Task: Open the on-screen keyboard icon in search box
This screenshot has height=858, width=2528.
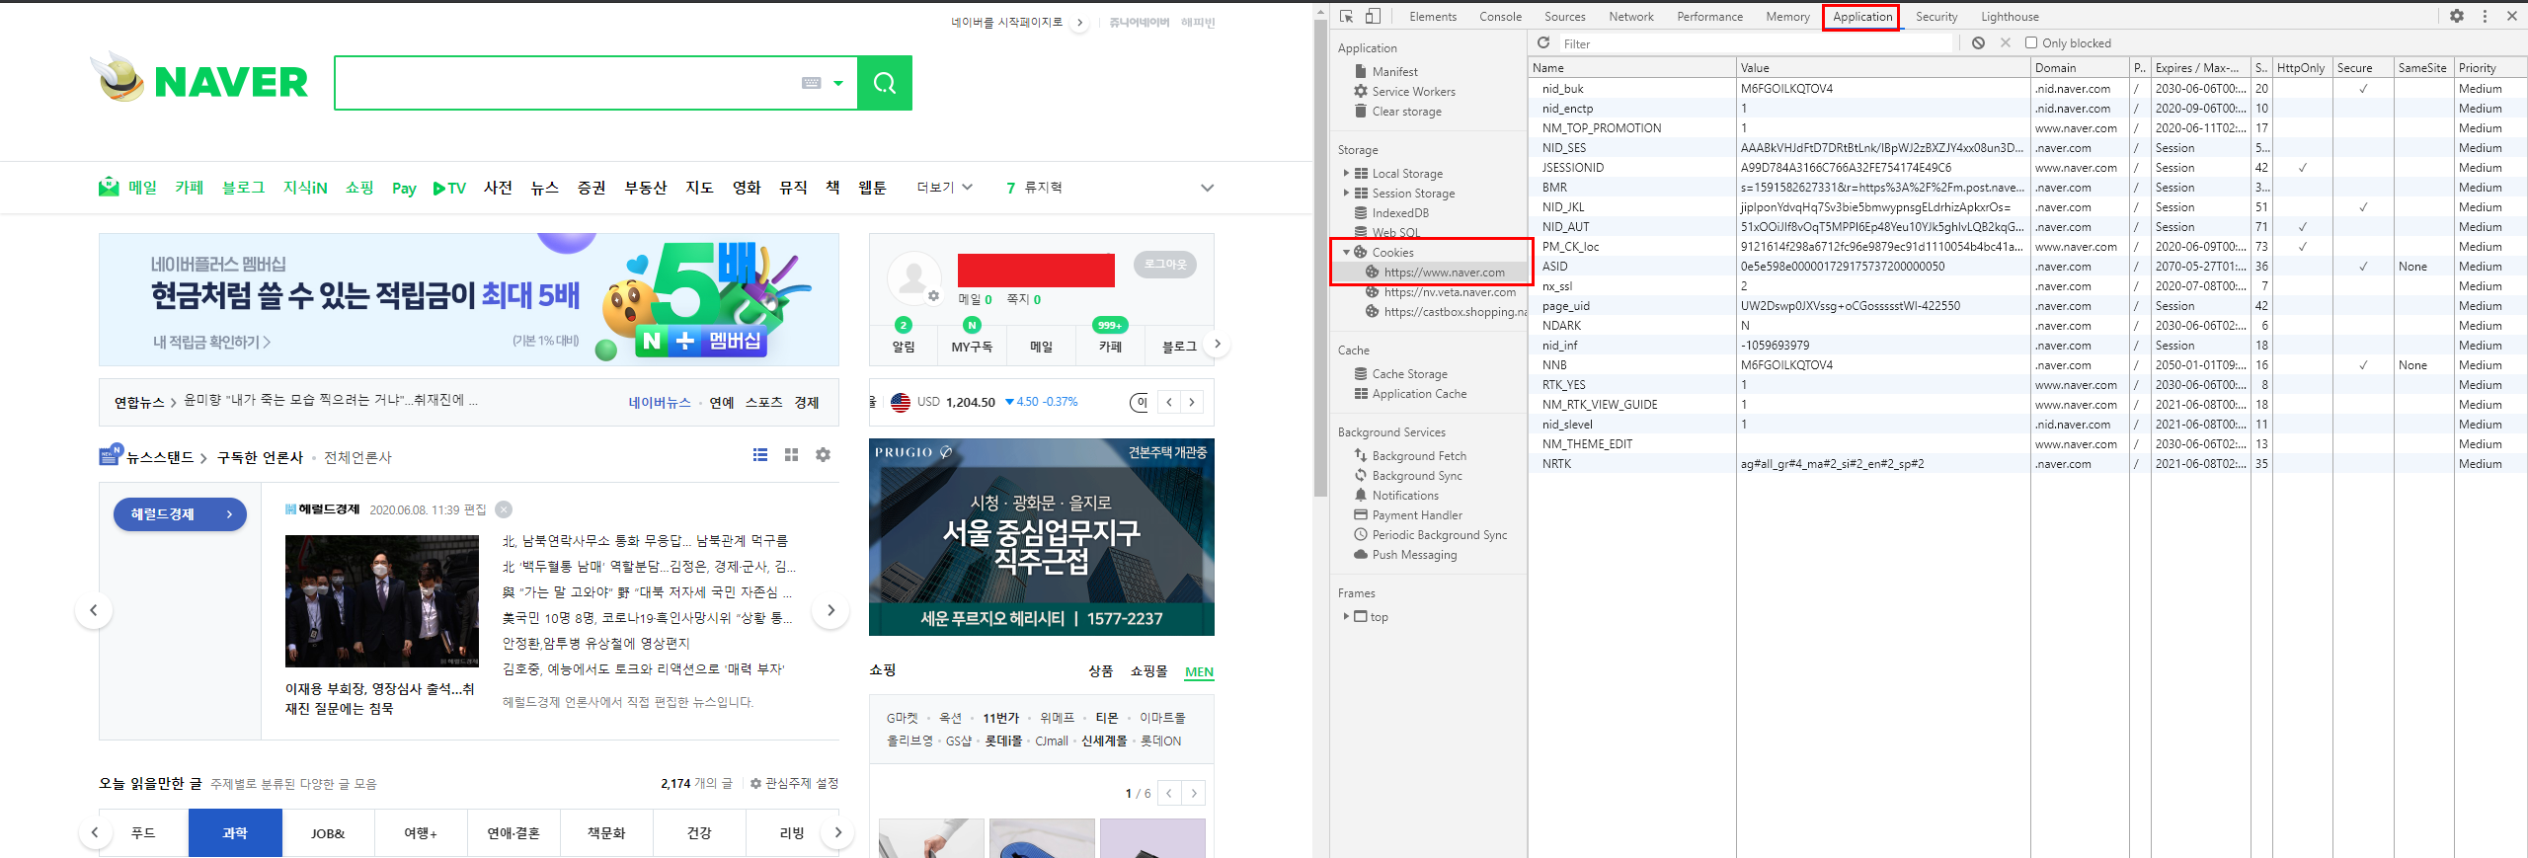Action: (x=812, y=83)
